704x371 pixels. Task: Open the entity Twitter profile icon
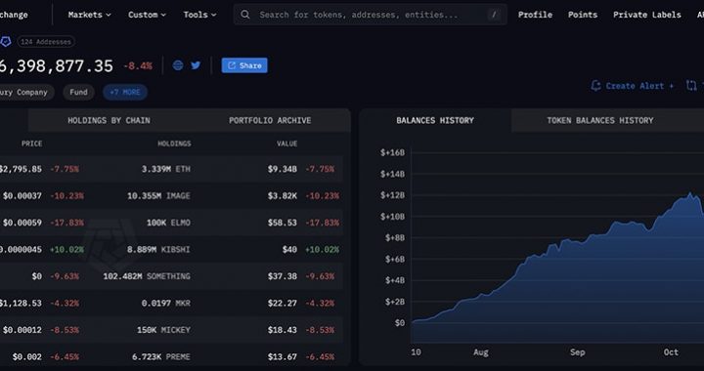point(196,65)
